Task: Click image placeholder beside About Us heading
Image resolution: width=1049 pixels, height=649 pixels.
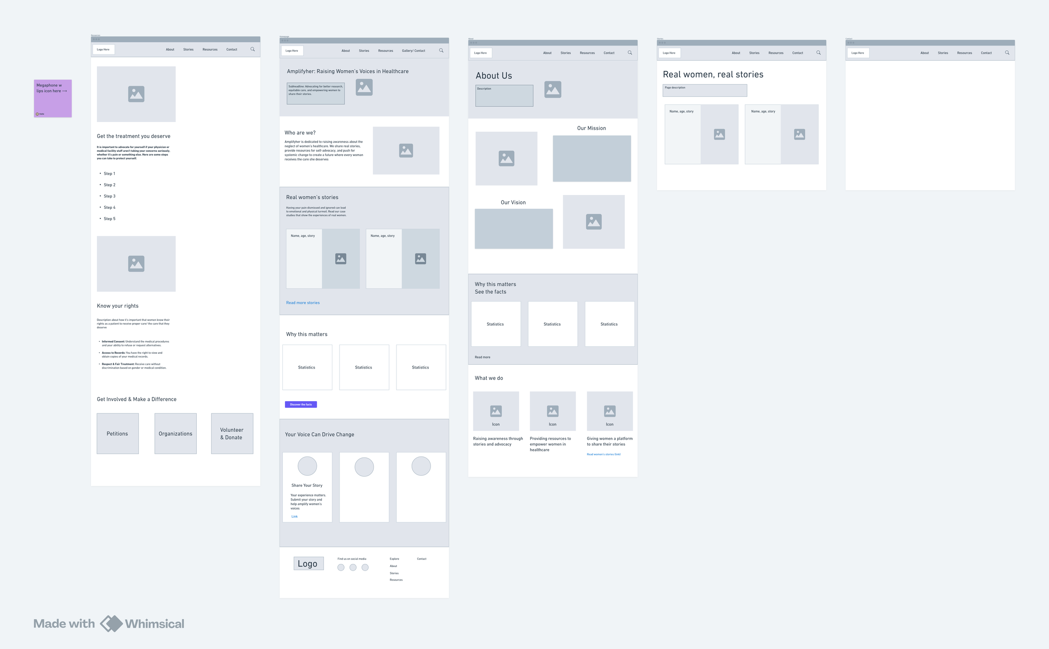Action: coord(553,90)
